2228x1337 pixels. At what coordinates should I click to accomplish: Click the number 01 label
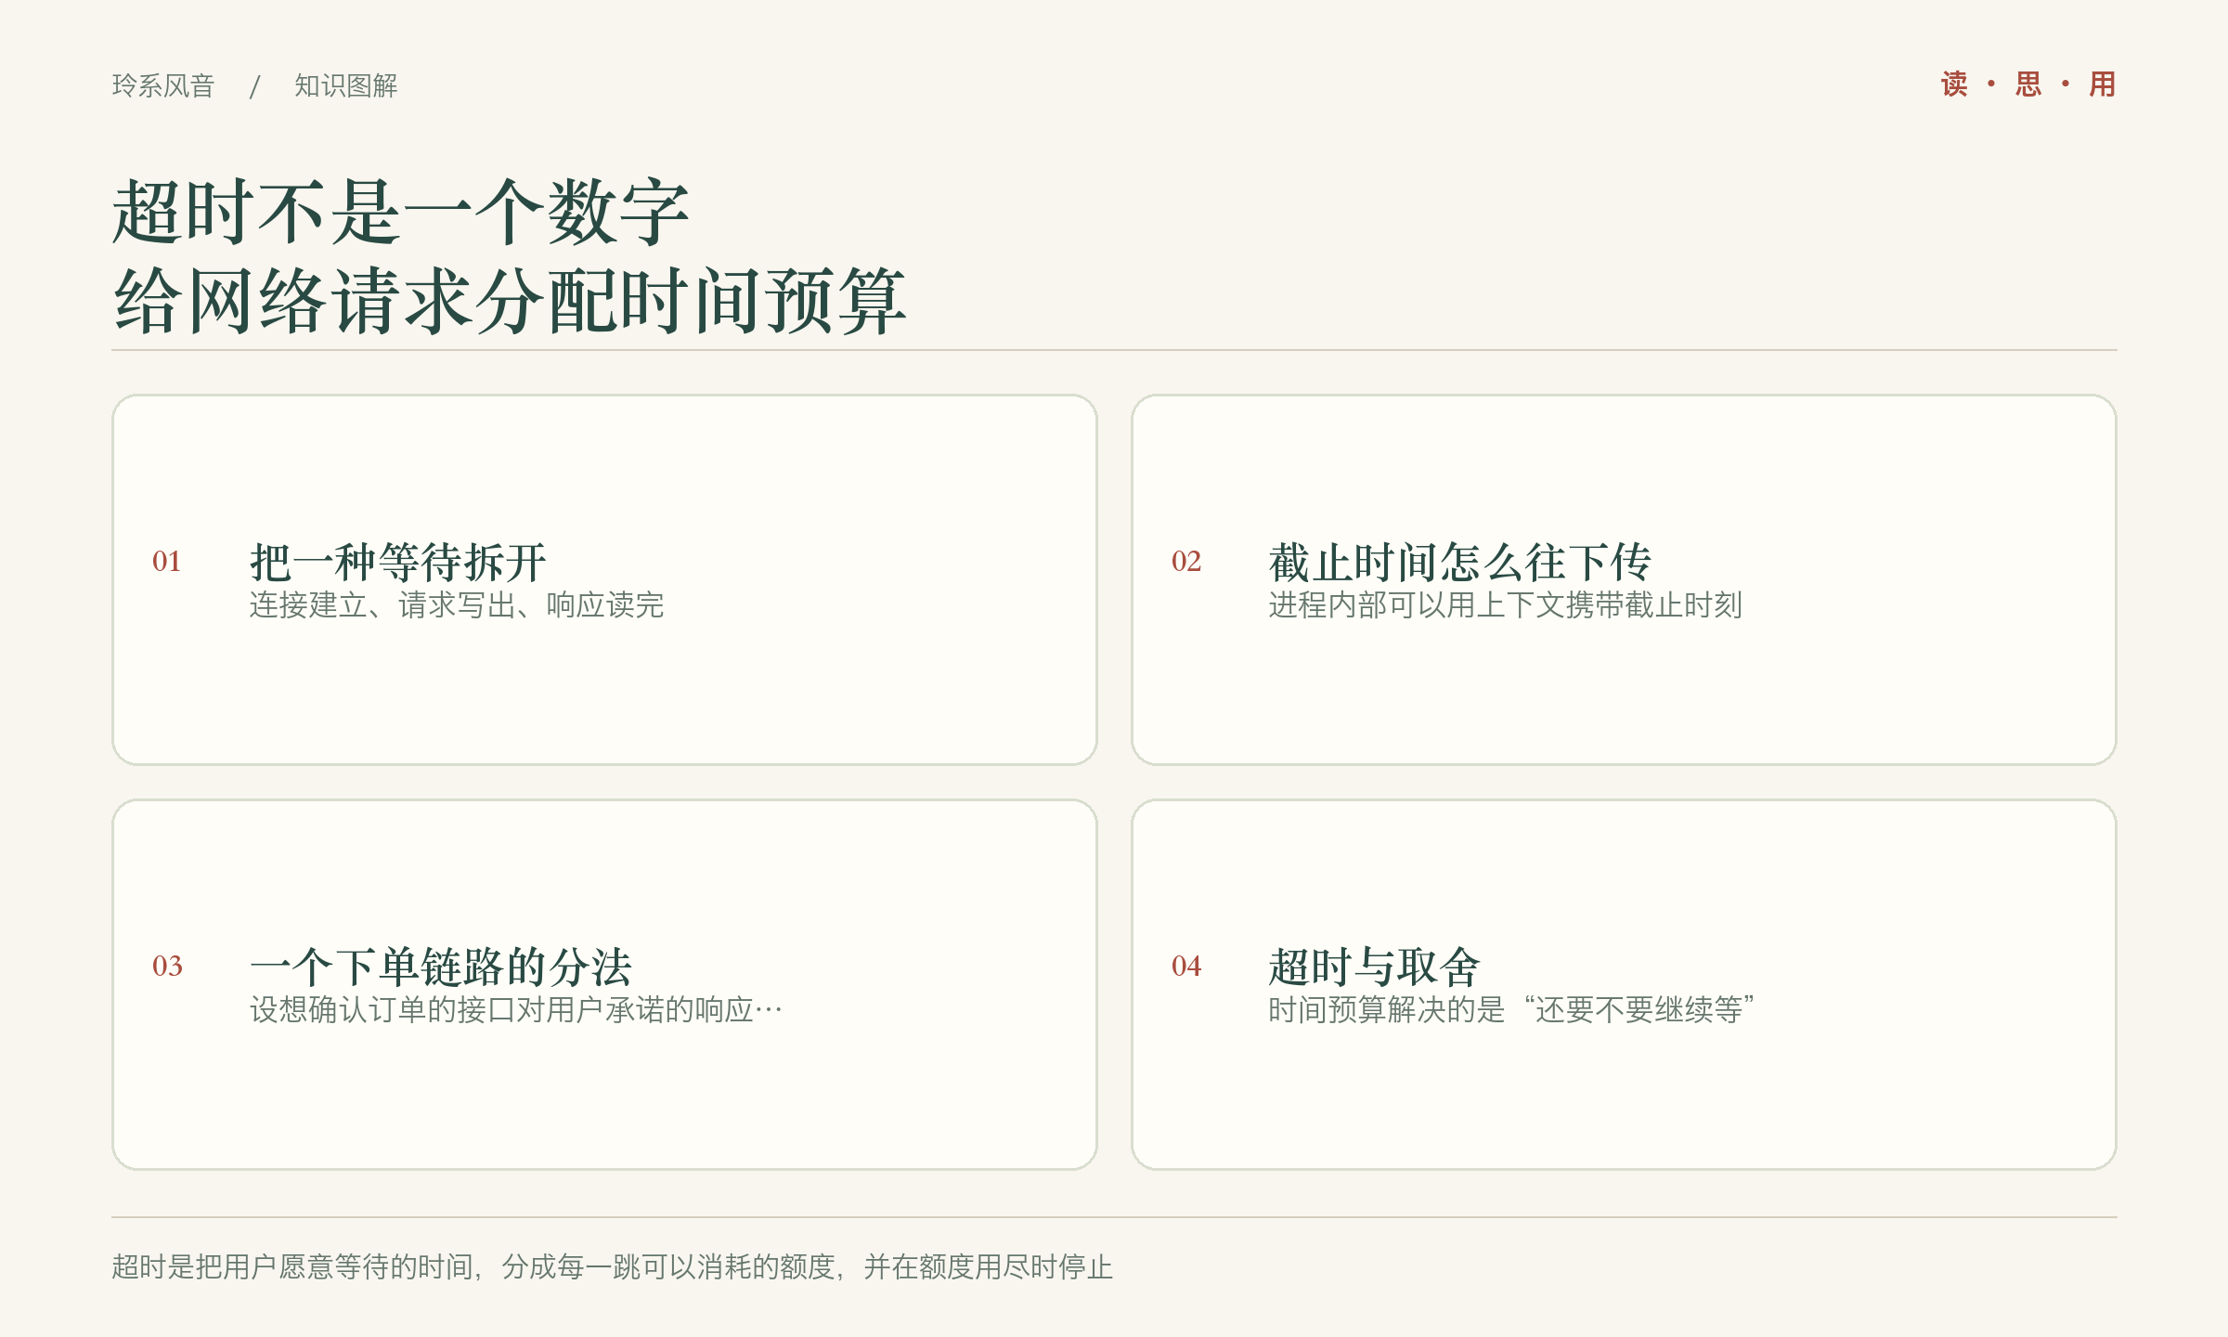(x=167, y=561)
